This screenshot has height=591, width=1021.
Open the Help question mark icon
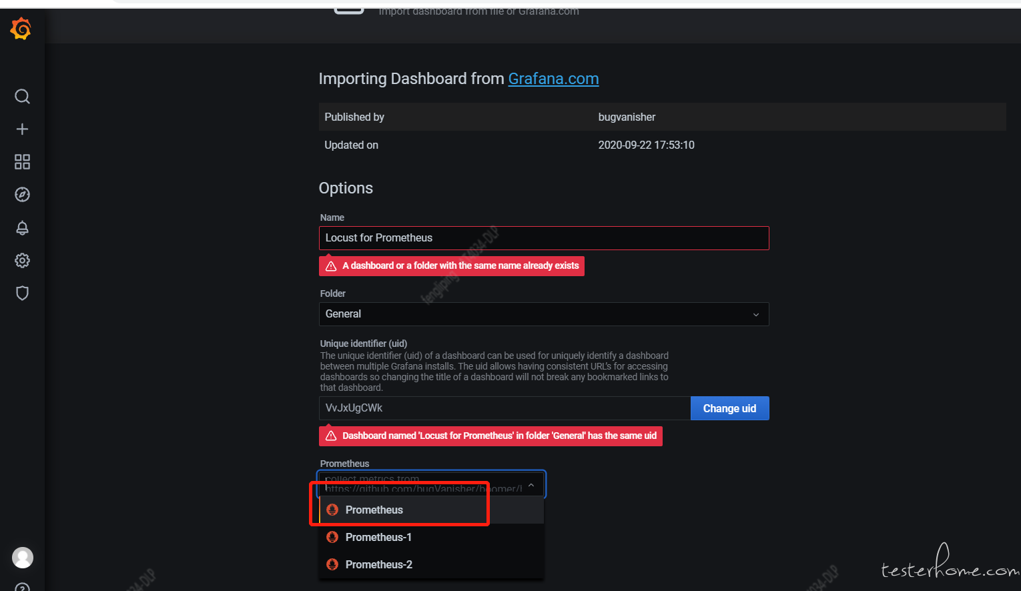pyautogui.click(x=22, y=587)
